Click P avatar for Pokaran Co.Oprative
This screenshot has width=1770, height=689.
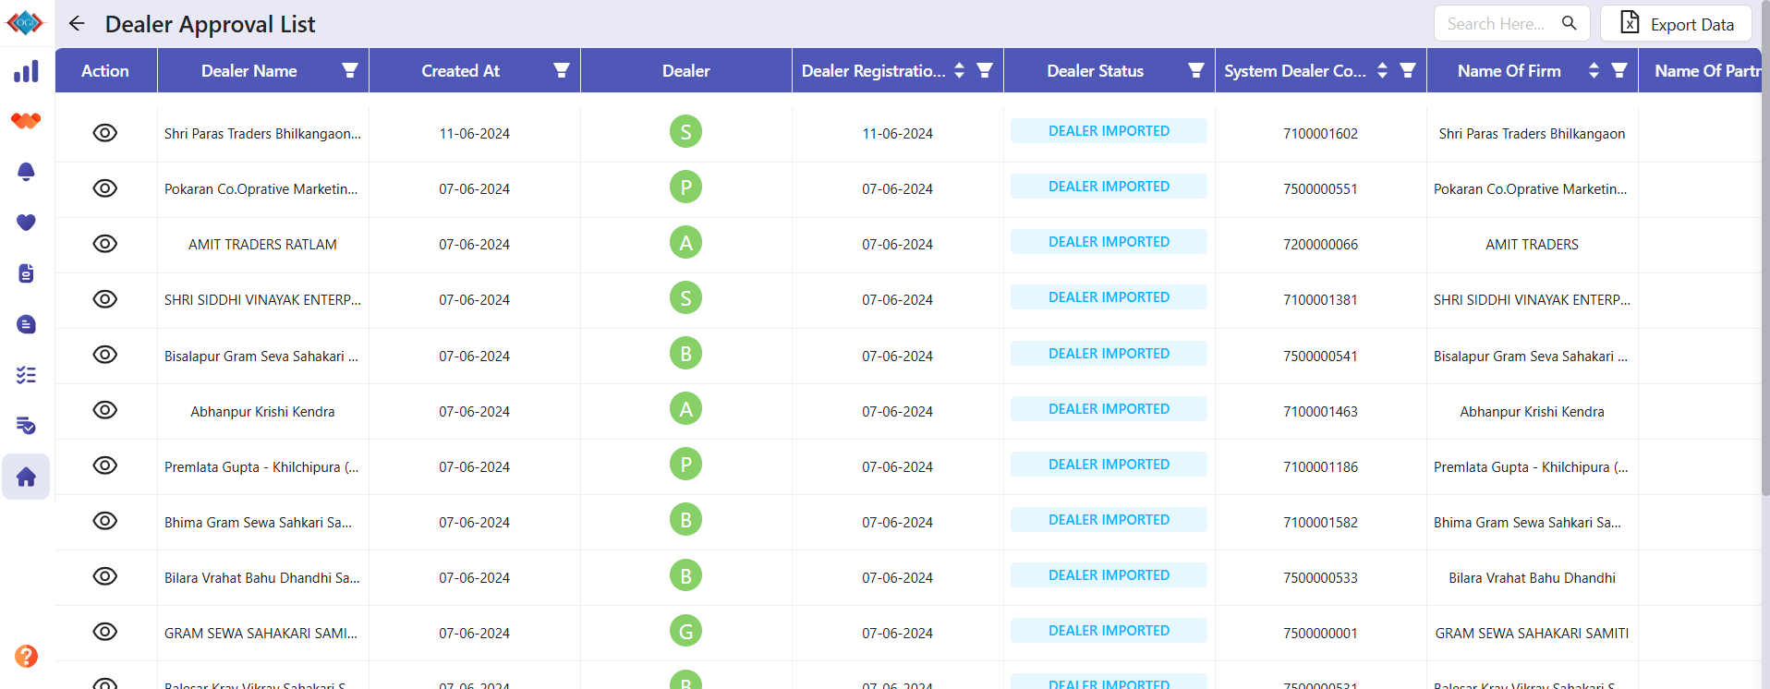685,187
